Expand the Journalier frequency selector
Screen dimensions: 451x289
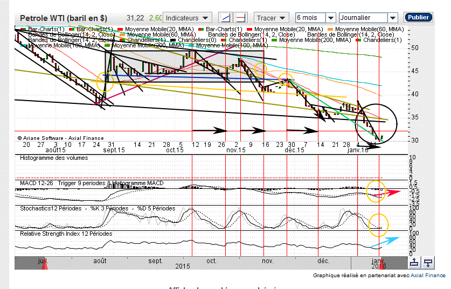click(x=393, y=18)
